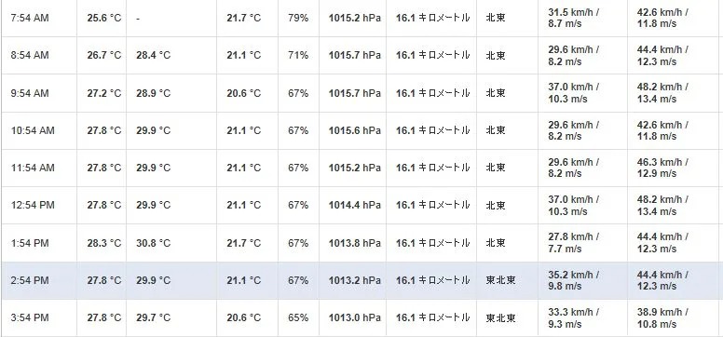The width and height of the screenshot is (723, 337).
Task: Click dew point 20.6 °C at 9:54 AM
Action: [243, 93]
